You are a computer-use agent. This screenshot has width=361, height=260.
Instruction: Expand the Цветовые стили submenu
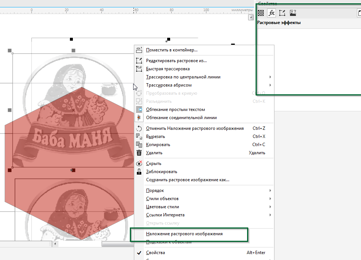[x=204, y=207]
